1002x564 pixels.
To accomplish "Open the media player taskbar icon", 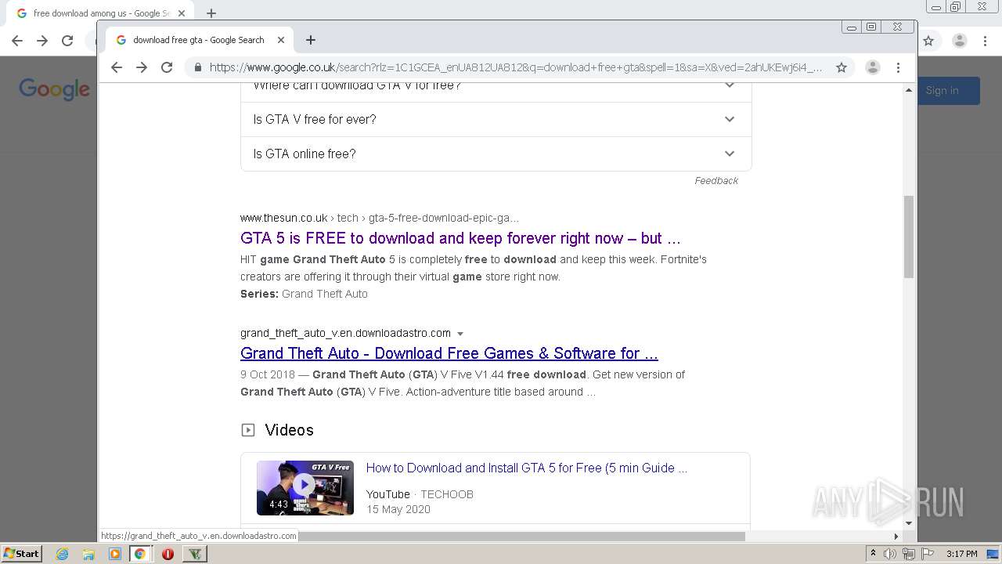I will [x=115, y=554].
